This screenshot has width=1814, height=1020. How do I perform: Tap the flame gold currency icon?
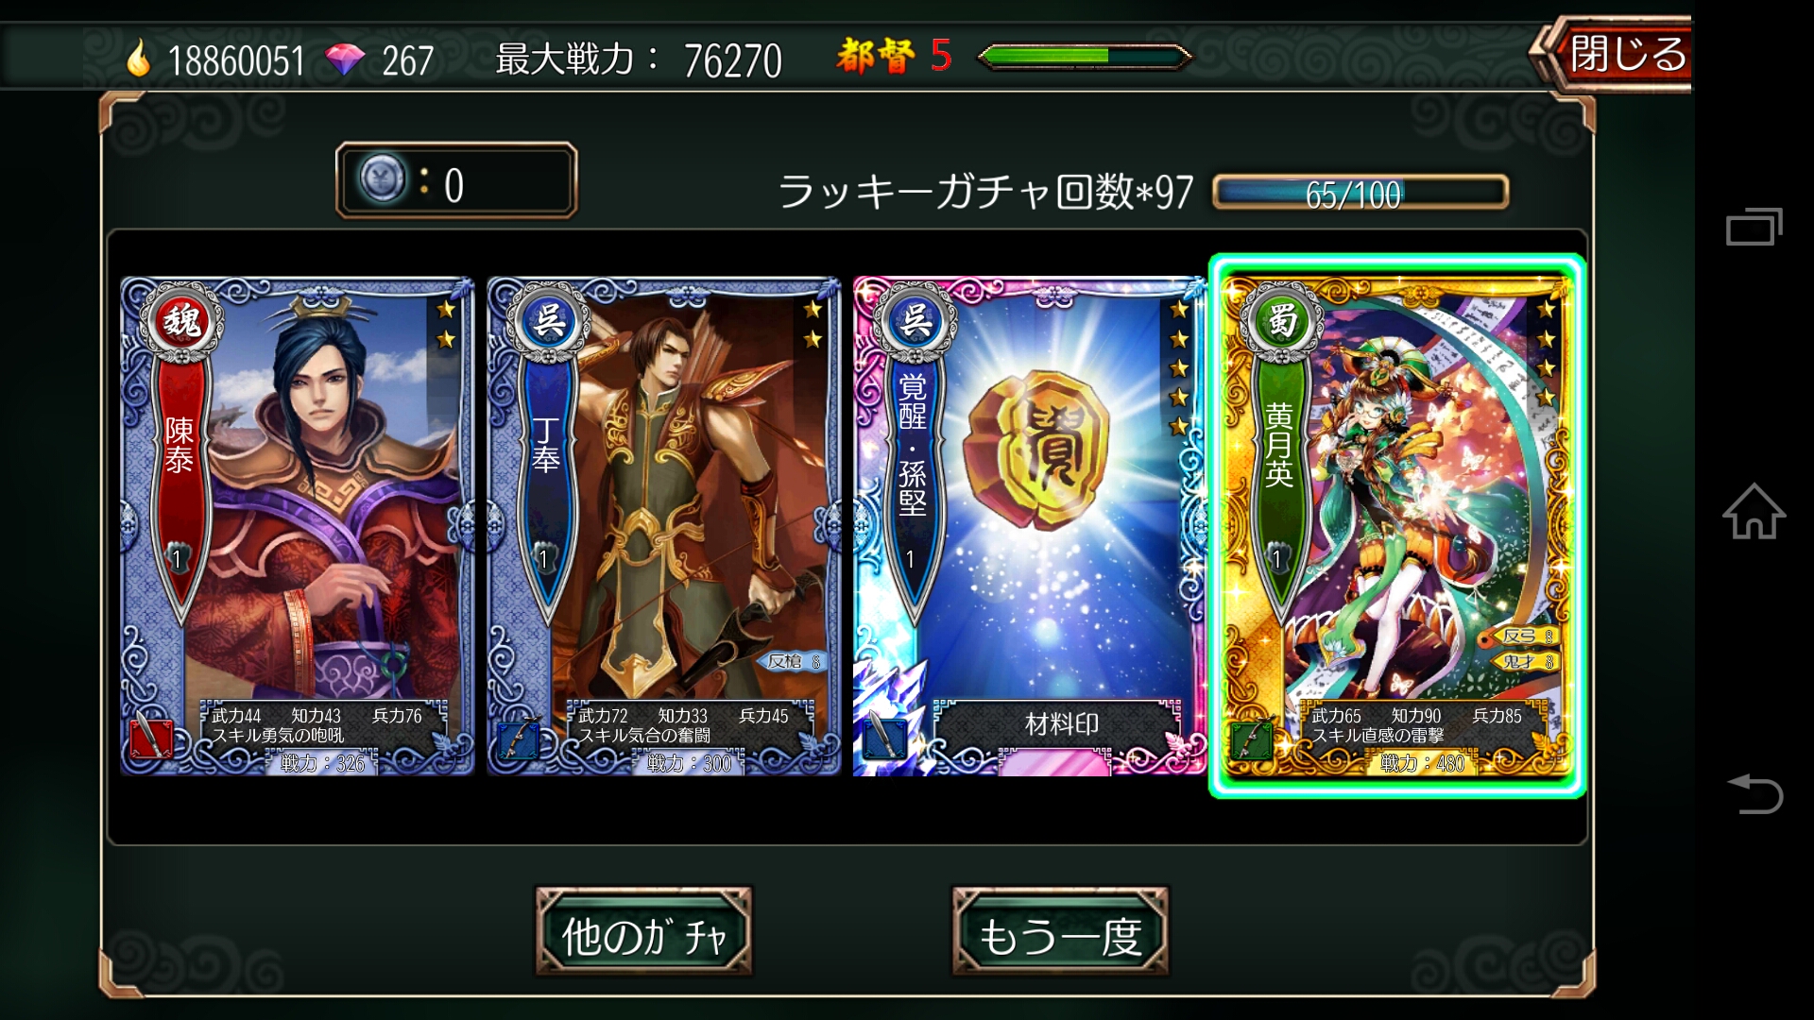139,59
